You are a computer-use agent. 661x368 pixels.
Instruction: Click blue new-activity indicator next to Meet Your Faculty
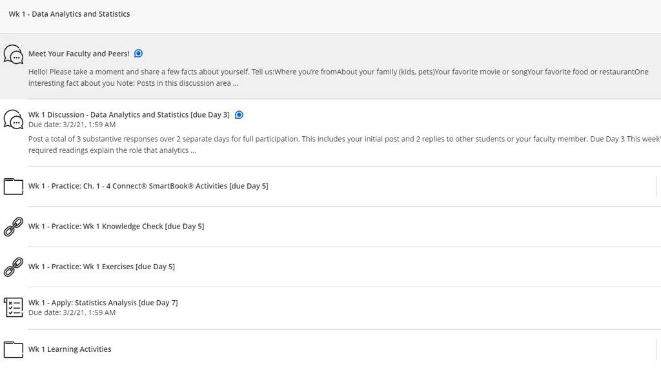[x=138, y=54]
